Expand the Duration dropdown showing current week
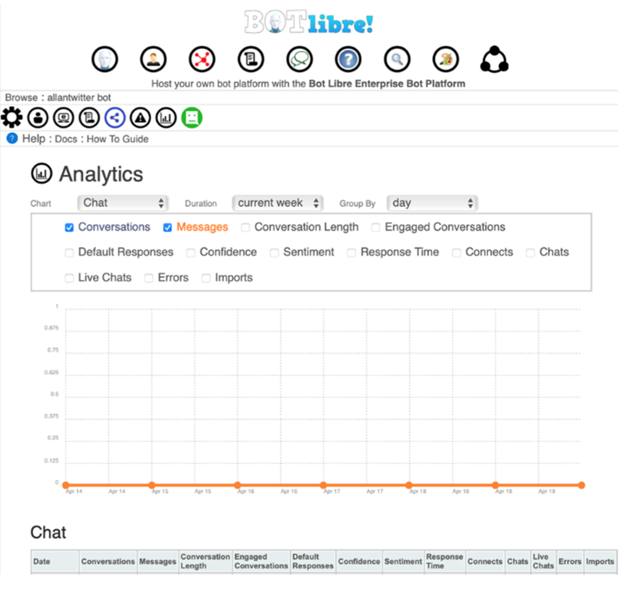629x590 pixels. coord(277,203)
